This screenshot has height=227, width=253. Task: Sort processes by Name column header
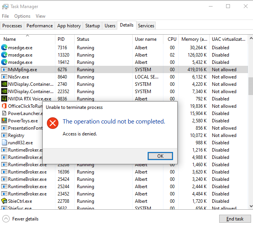click(x=28, y=39)
